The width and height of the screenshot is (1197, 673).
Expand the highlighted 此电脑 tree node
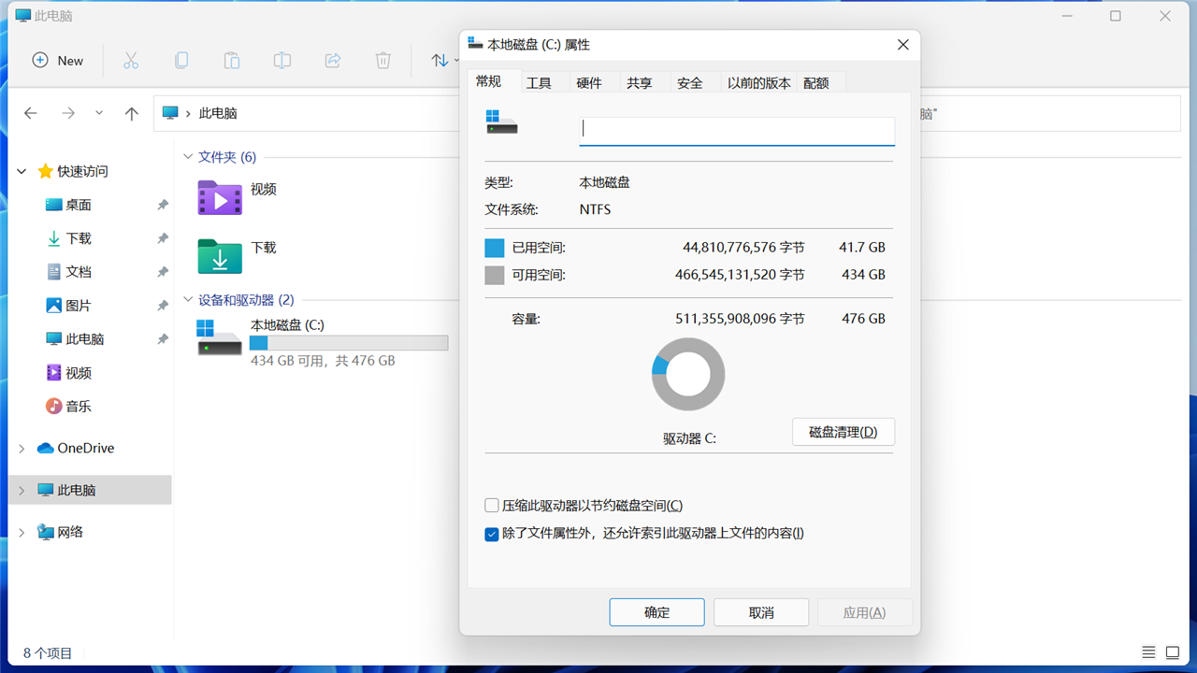pos(22,491)
